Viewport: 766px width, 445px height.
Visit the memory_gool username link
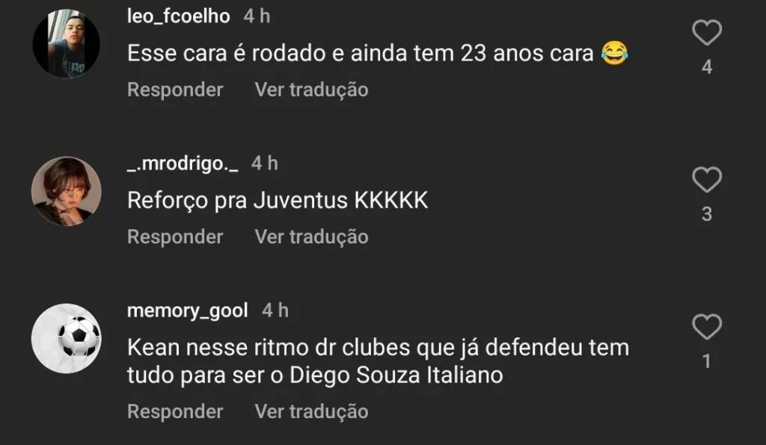point(188,311)
